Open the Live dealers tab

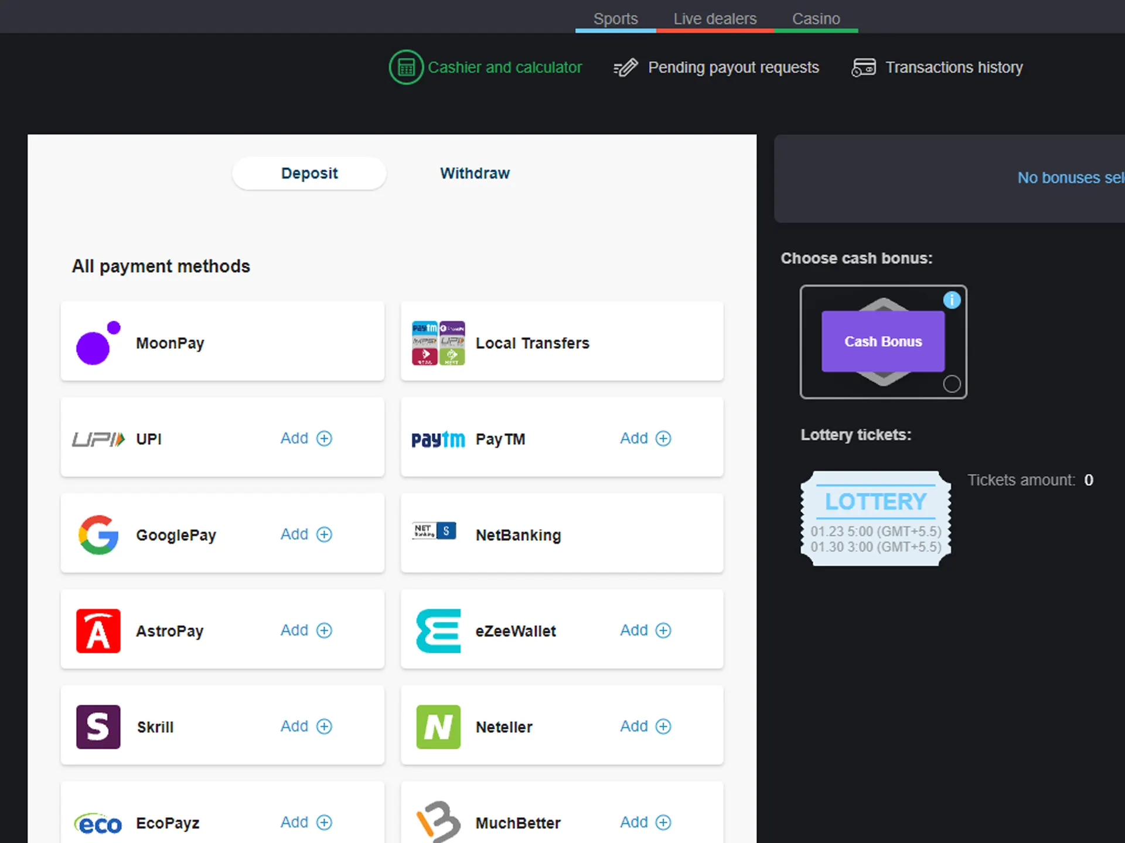point(715,19)
